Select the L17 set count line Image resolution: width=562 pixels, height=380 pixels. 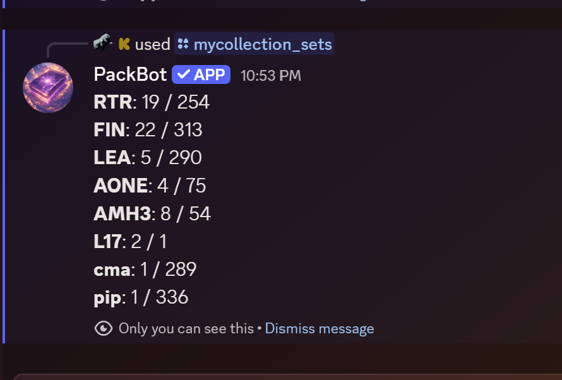tap(130, 241)
